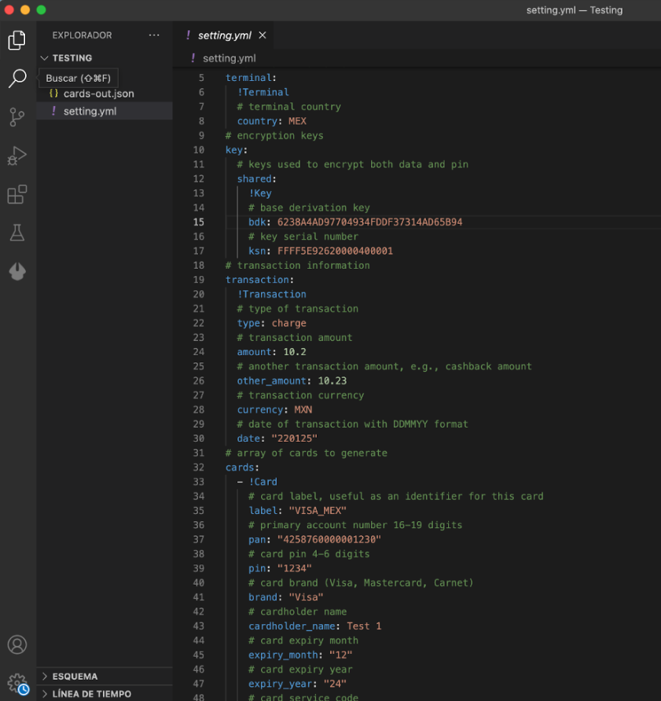Viewport: 661px width, 701px height.
Task: Open the Explorer view icon
Action: pos(17,40)
